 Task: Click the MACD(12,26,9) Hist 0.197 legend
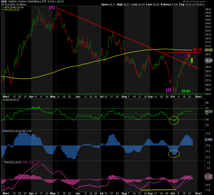click(17, 131)
